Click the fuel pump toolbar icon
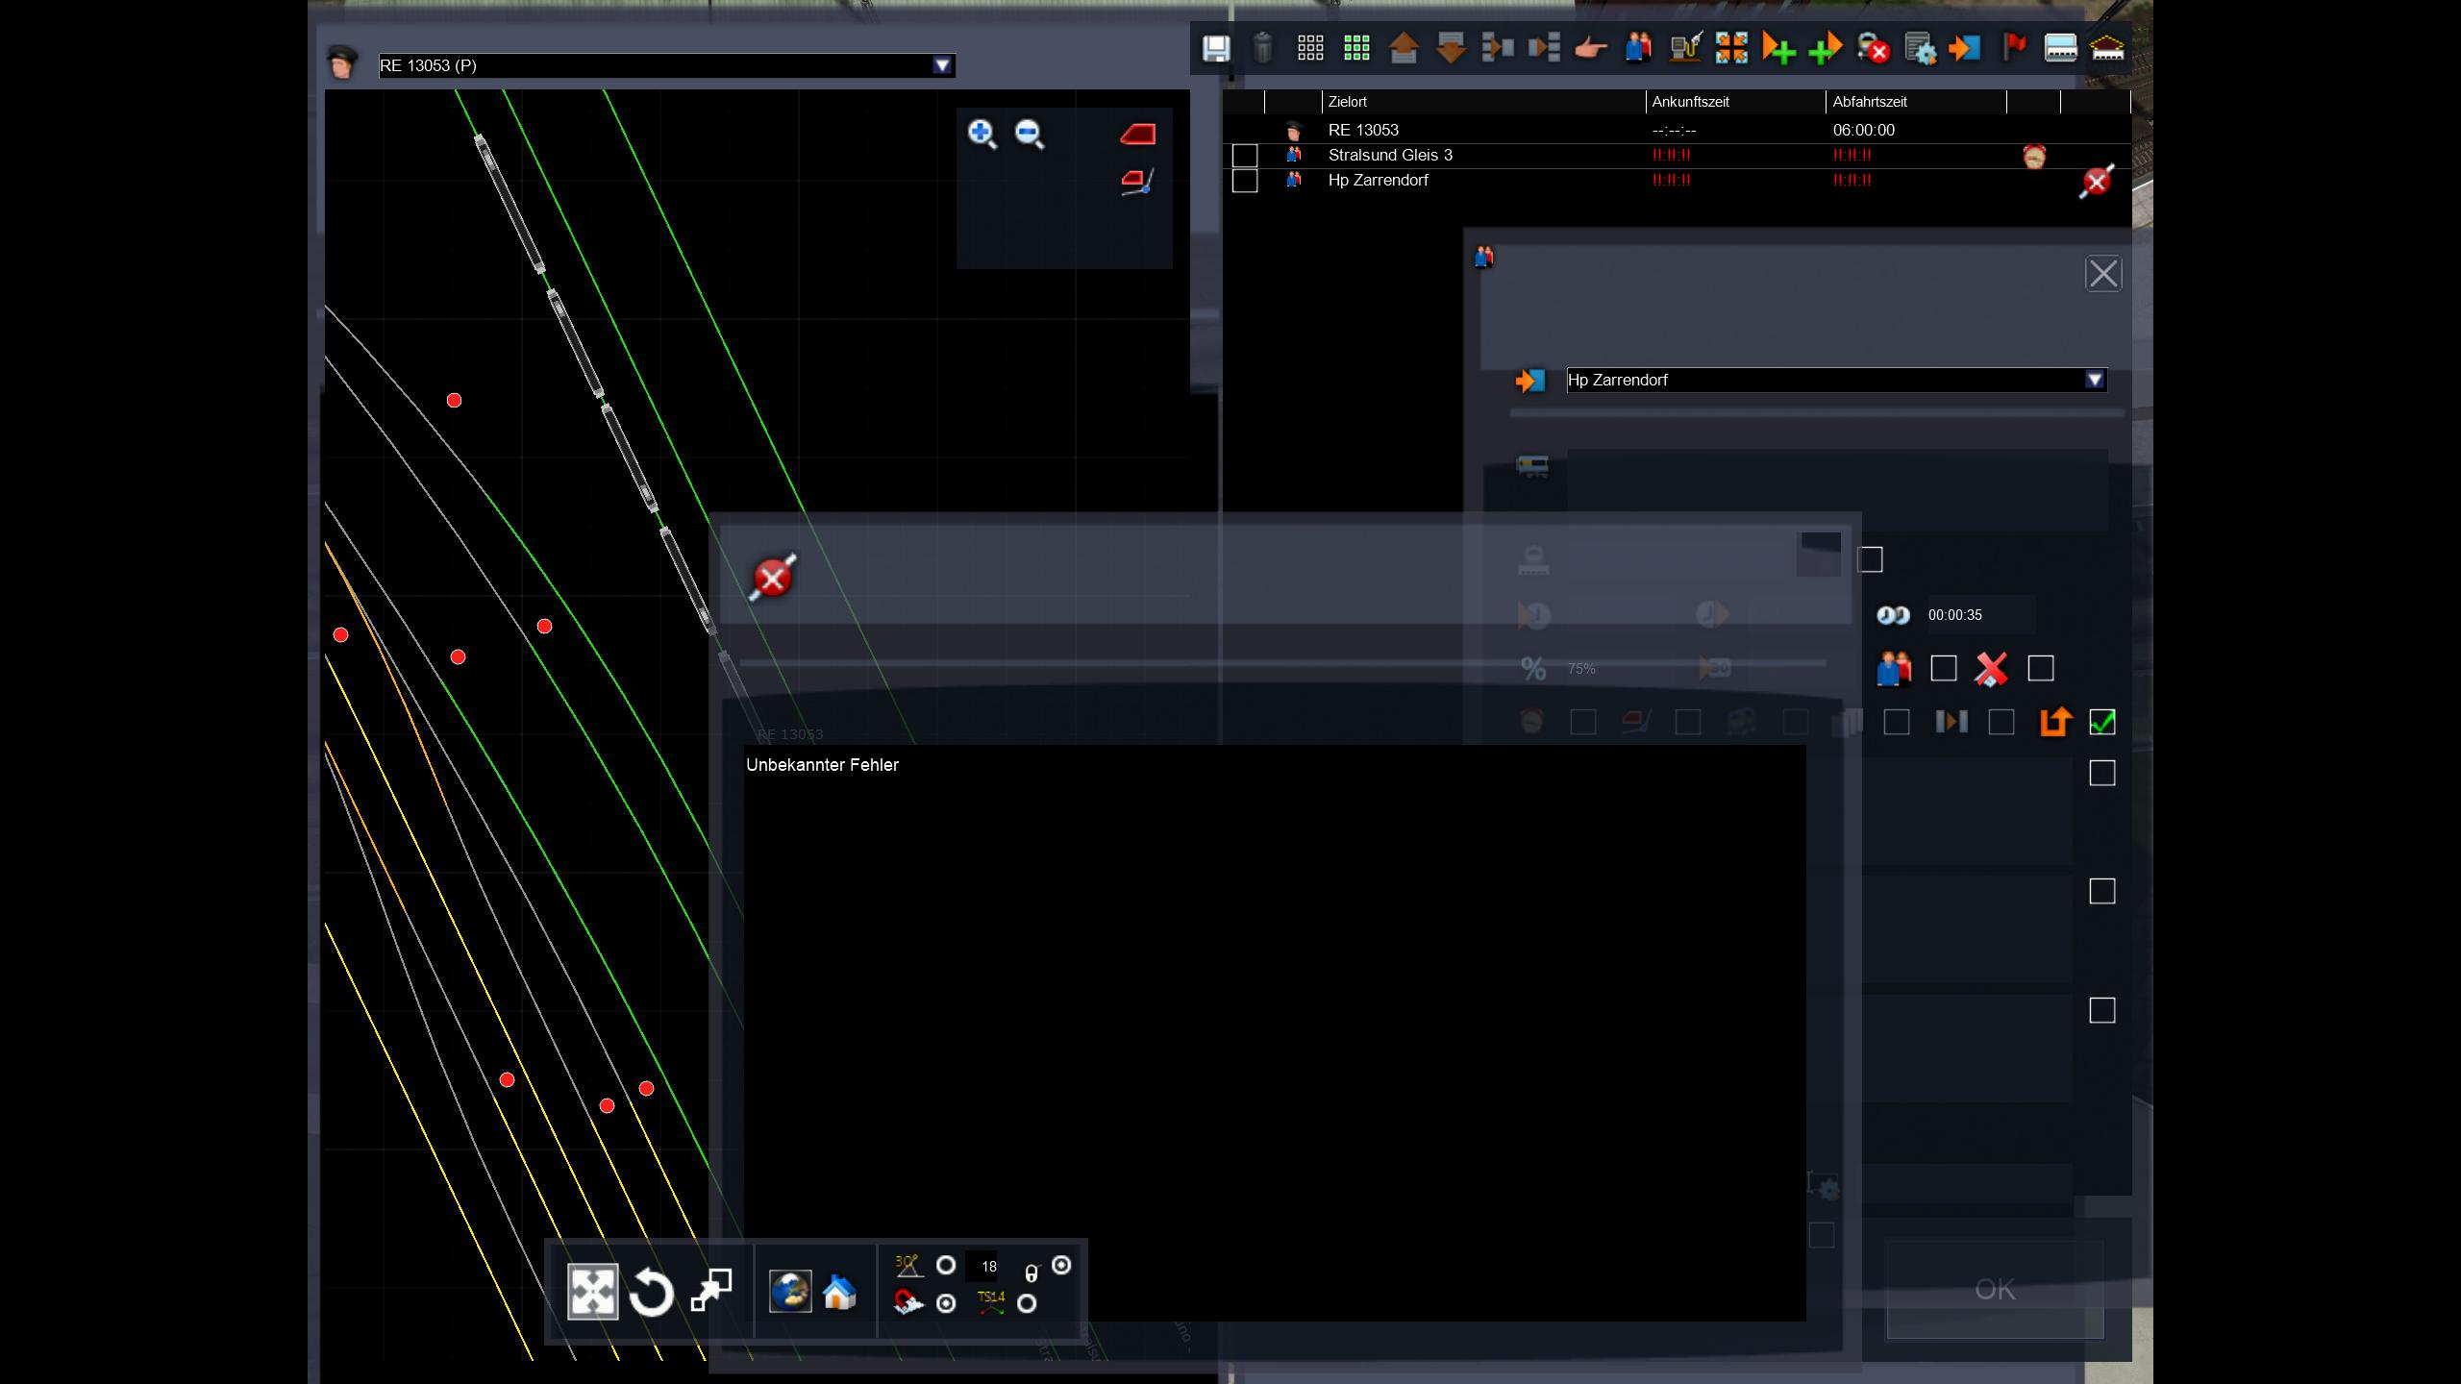This screenshot has width=2461, height=1384. click(1685, 47)
